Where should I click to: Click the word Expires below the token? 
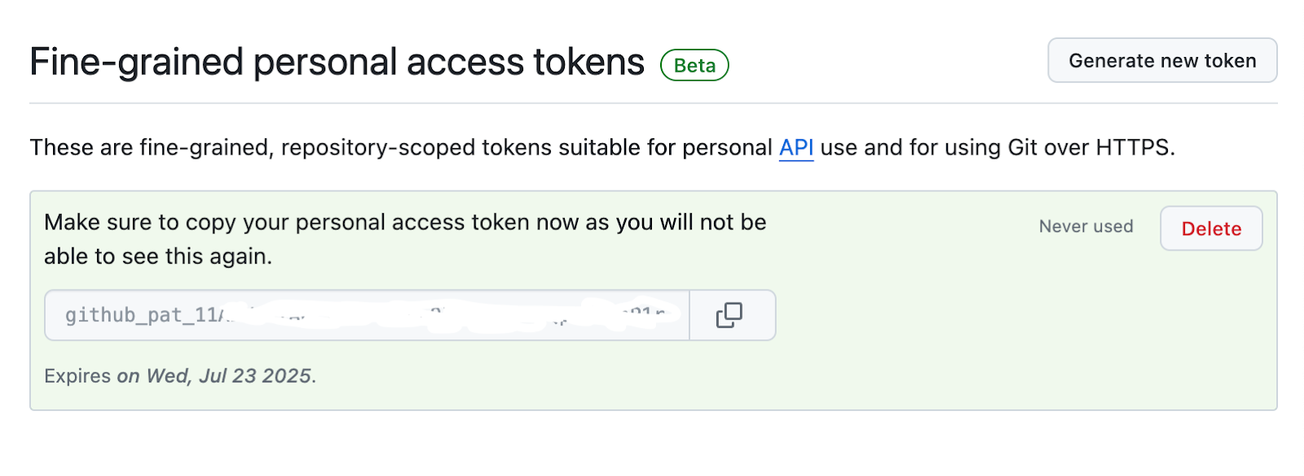[77, 376]
